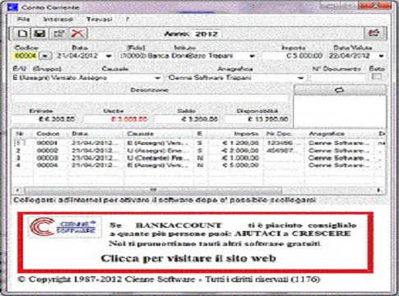Open the Travasi menu
The image size is (399, 296).
[99, 19]
